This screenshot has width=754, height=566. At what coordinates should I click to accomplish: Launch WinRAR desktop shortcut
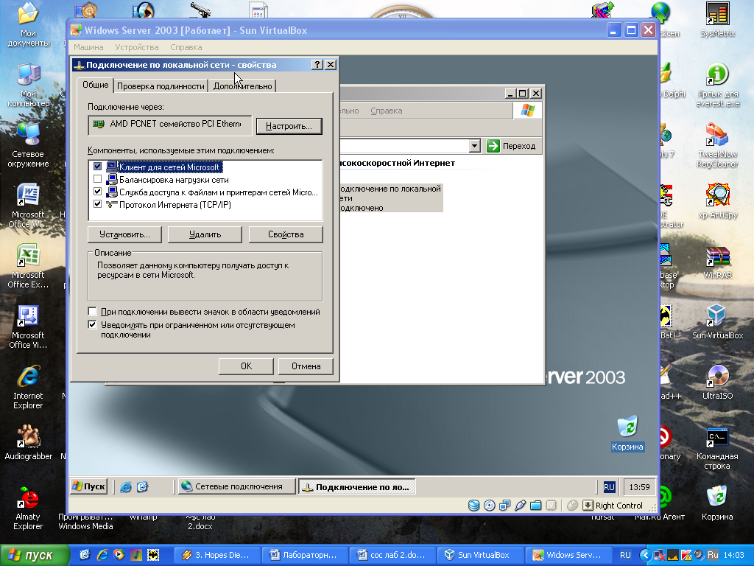717,262
